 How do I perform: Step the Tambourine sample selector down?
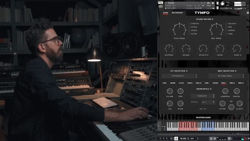click(x=214, y=97)
